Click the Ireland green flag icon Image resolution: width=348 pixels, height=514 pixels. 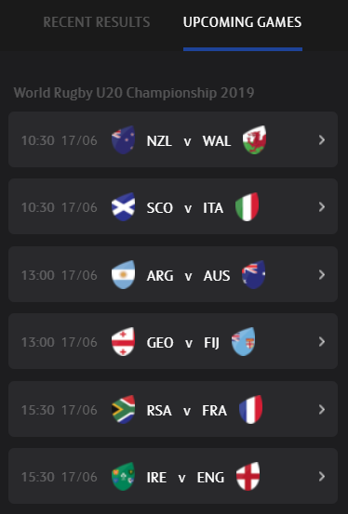(124, 476)
